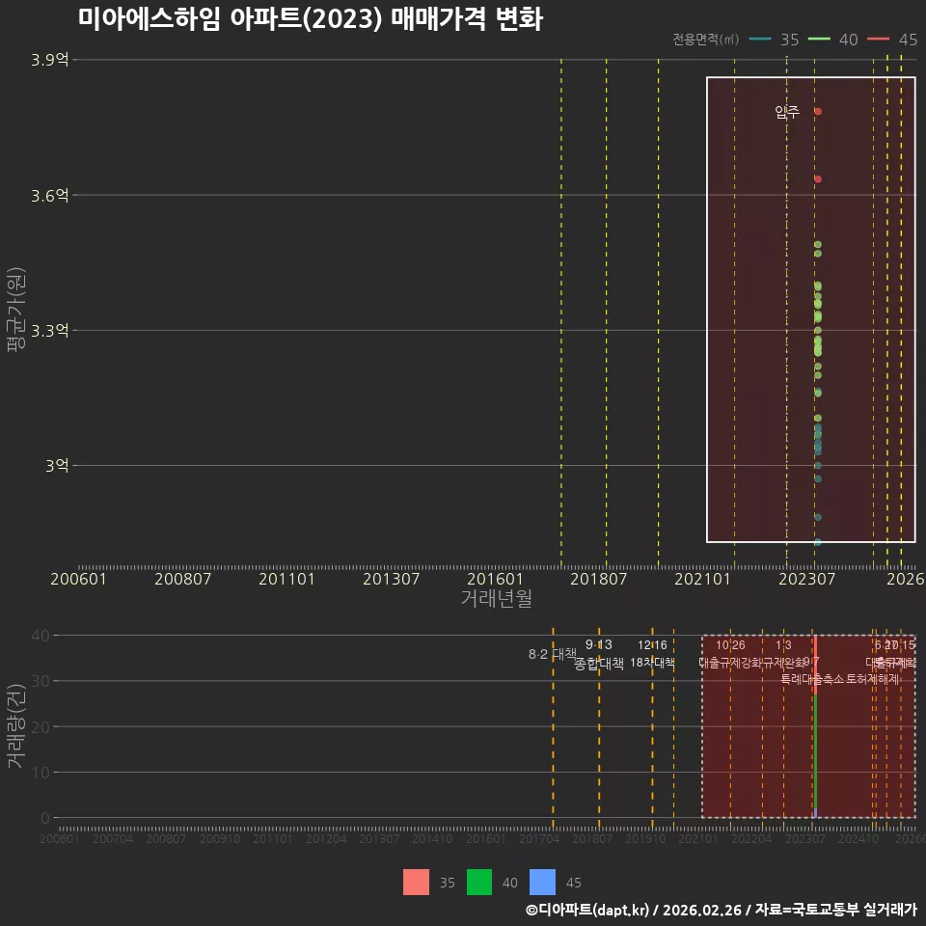
Task: Click the 거래년월 axis title
Action: (x=496, y=598)
